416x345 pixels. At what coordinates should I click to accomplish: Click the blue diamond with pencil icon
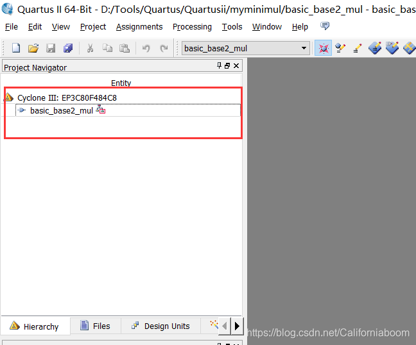pos(375,48)
